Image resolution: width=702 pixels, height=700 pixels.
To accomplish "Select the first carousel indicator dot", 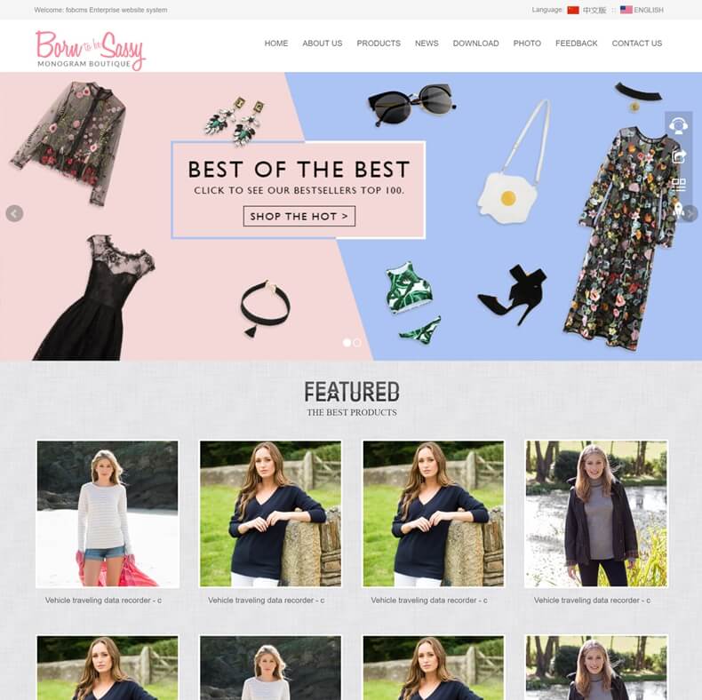I will pos(347,343).
